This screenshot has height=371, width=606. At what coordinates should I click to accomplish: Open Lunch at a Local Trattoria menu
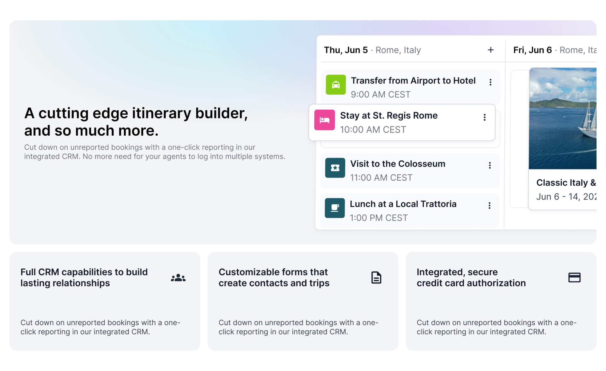[x=489, y=205]
